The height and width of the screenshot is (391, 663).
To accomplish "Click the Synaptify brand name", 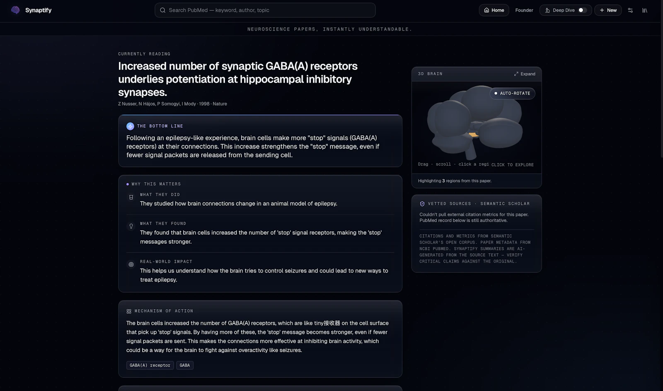I will [x=39, y=10].
